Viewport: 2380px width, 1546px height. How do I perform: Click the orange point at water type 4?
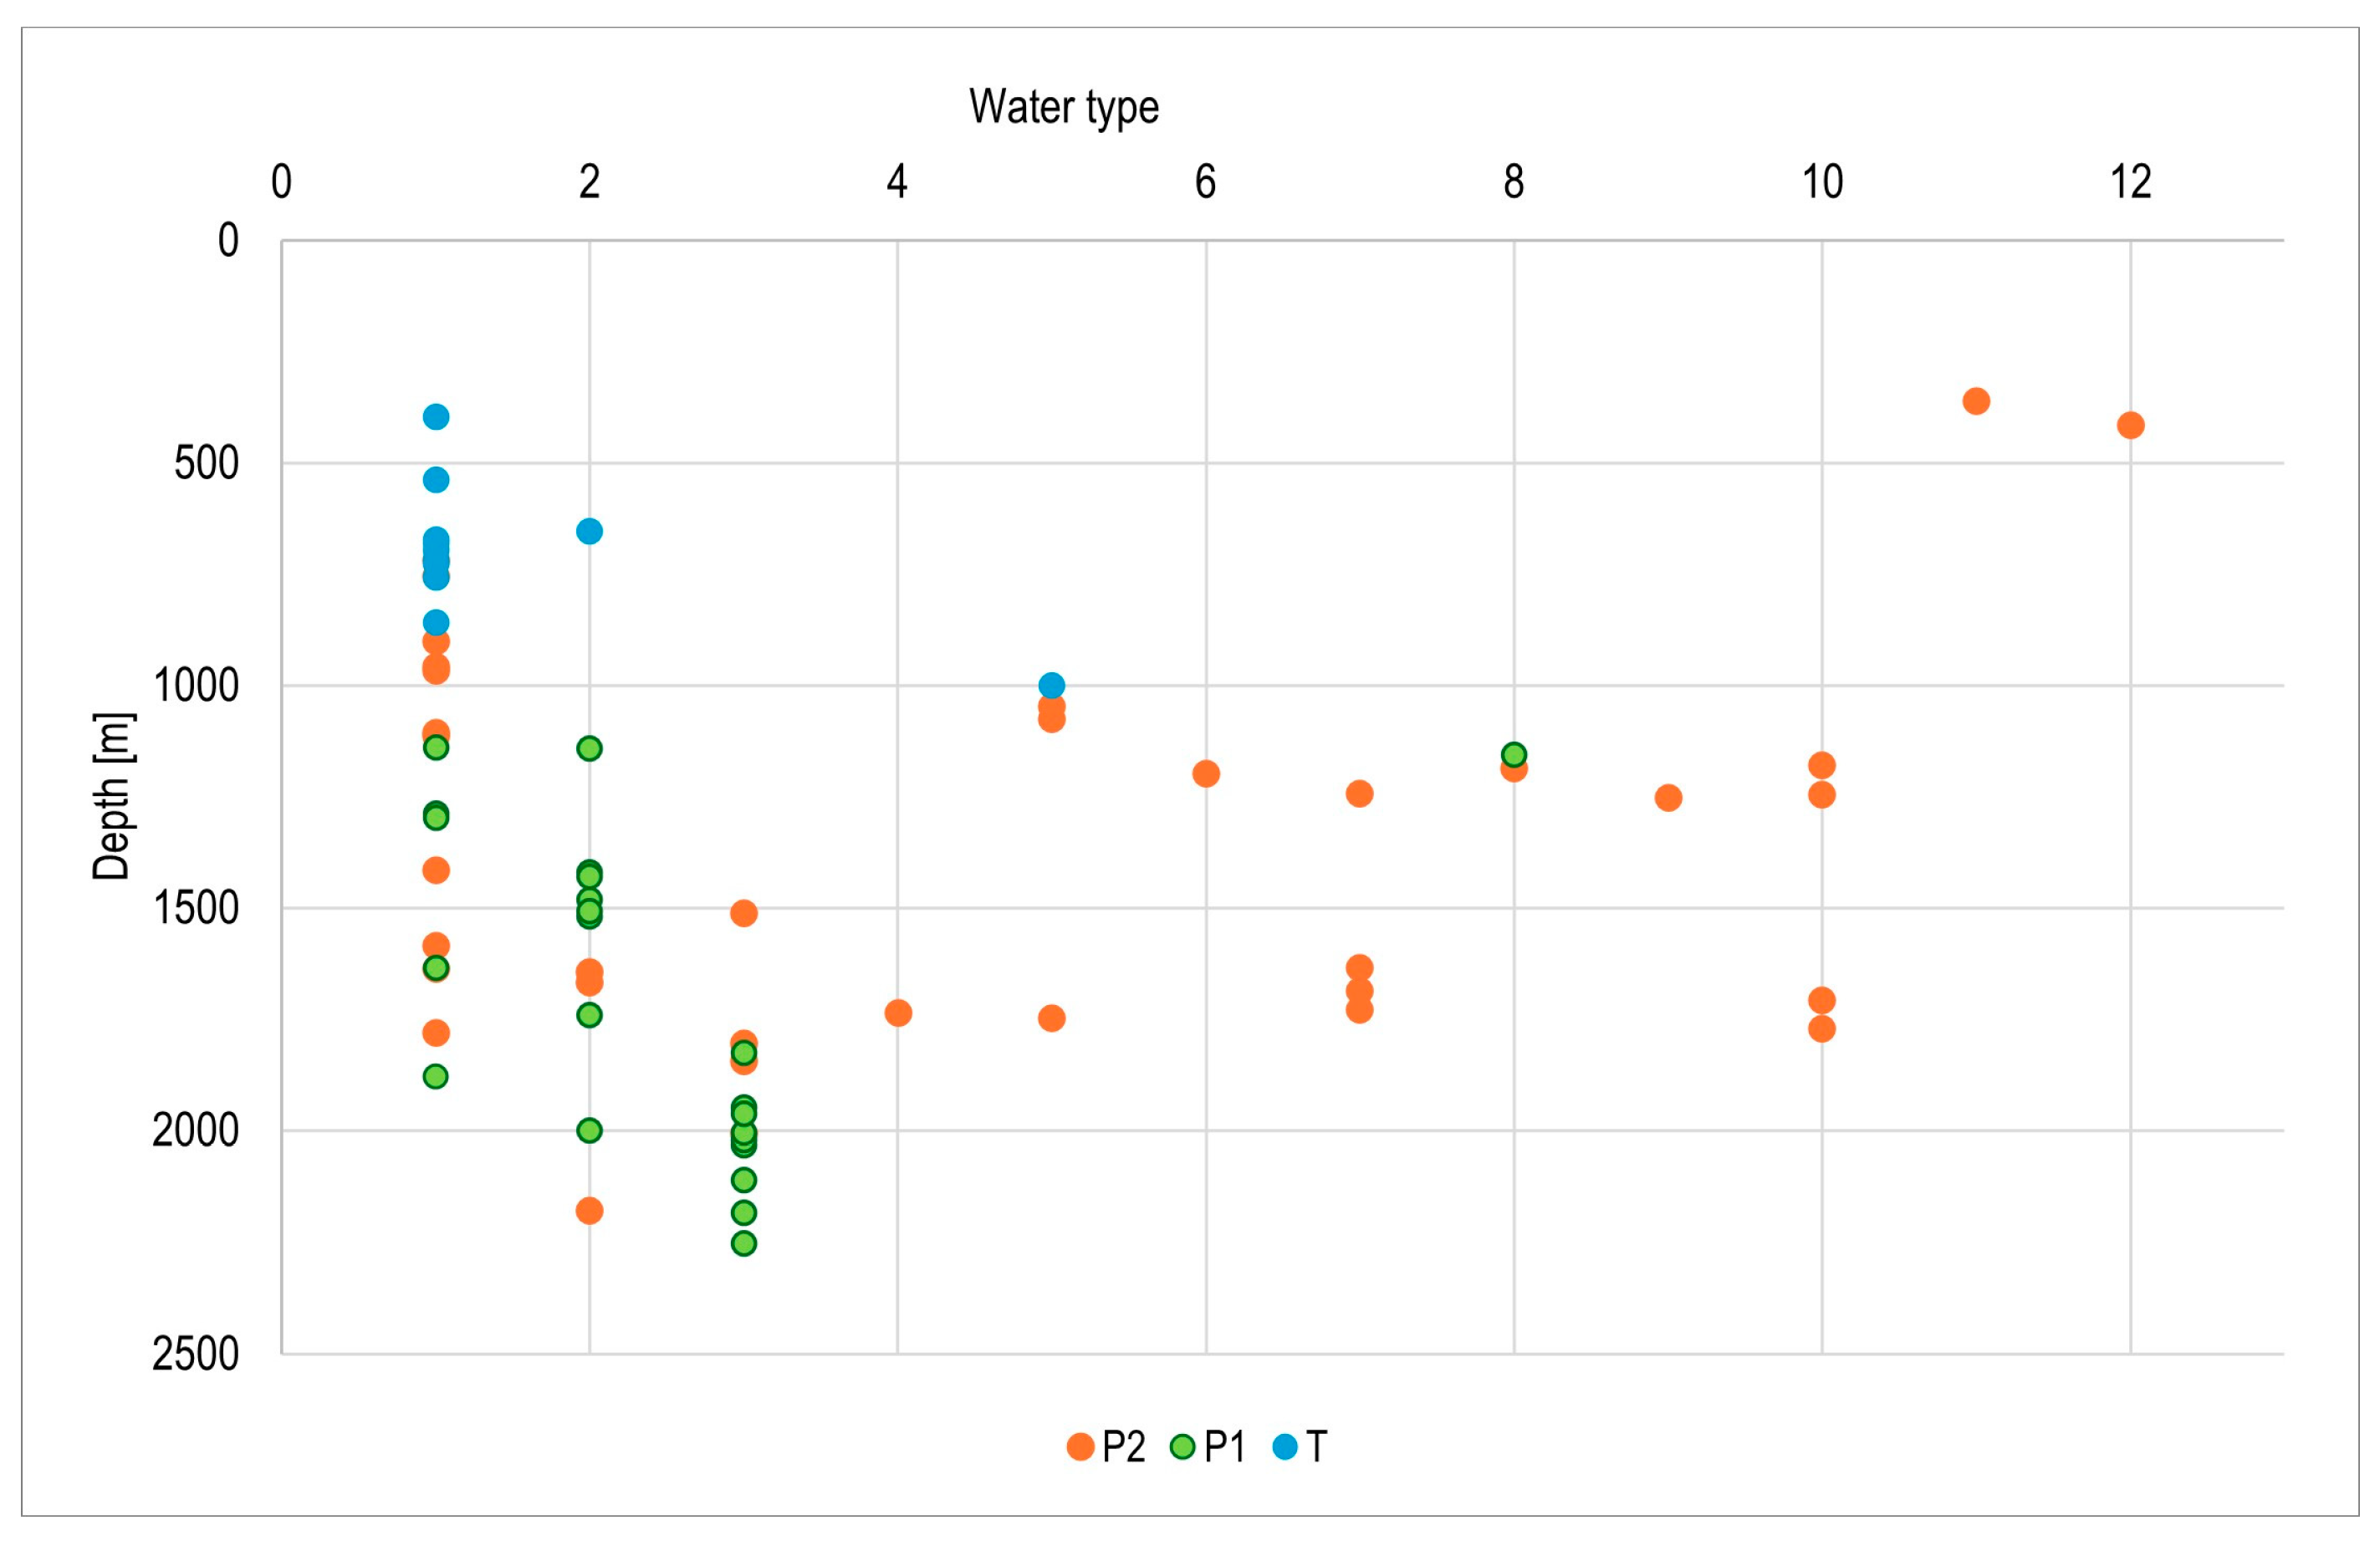click(898, 1013)
